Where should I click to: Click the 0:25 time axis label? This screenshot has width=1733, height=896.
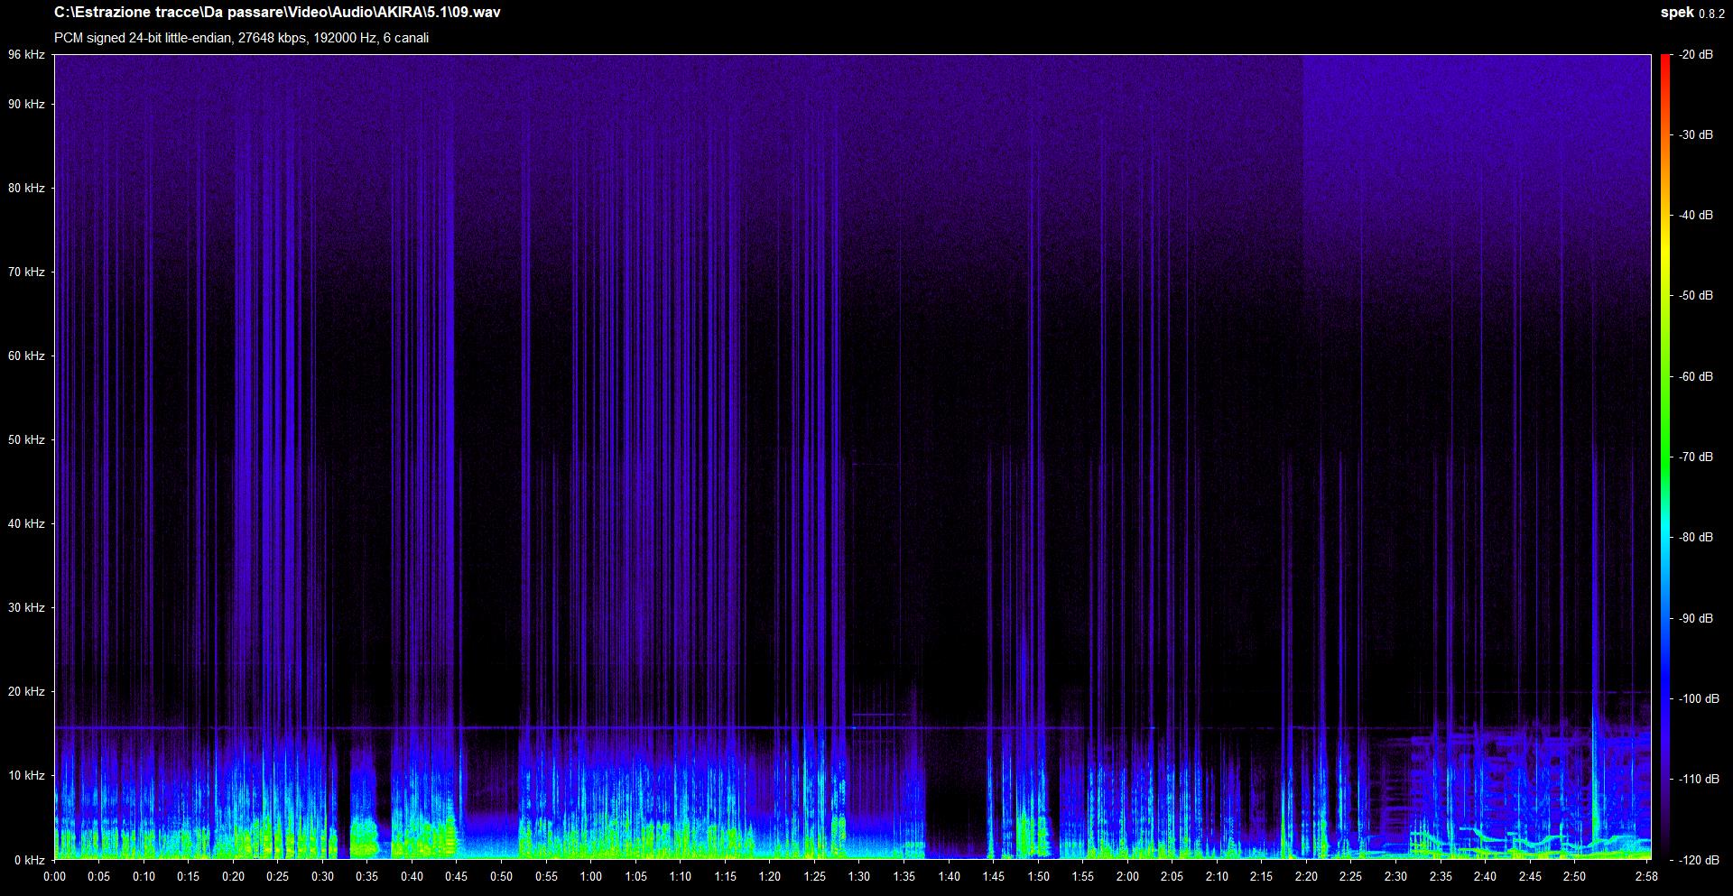click(278, 877)
